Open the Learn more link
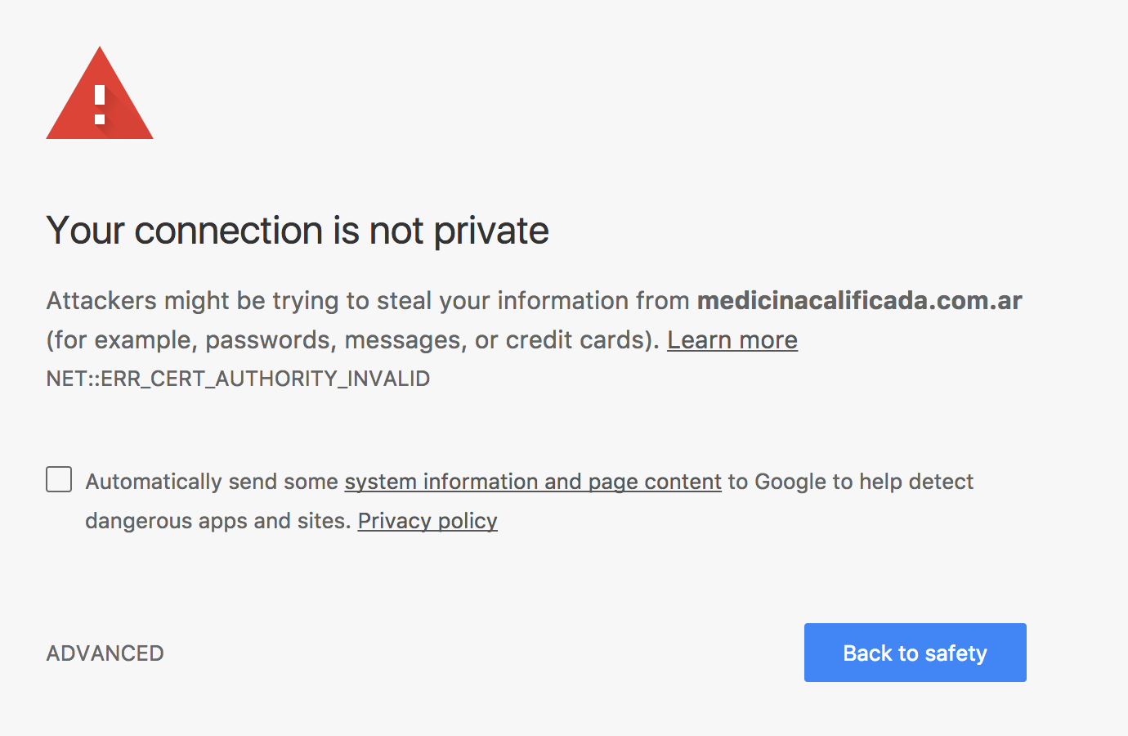 tap(732, 340)
